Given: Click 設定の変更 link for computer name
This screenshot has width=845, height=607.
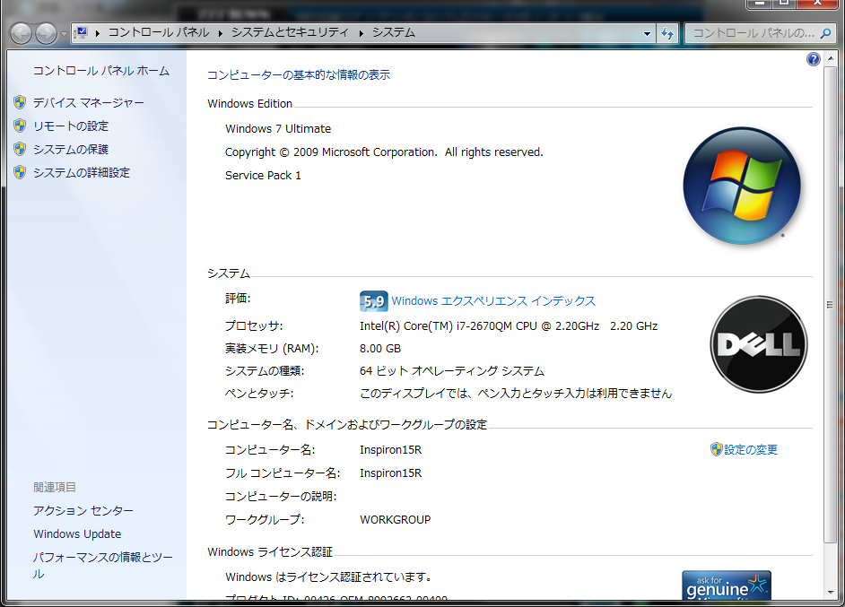Looking at the screenshot, I should pos(751,450).
